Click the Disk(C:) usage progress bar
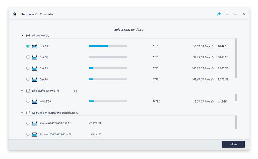258x159 pixels. [108, 46]
